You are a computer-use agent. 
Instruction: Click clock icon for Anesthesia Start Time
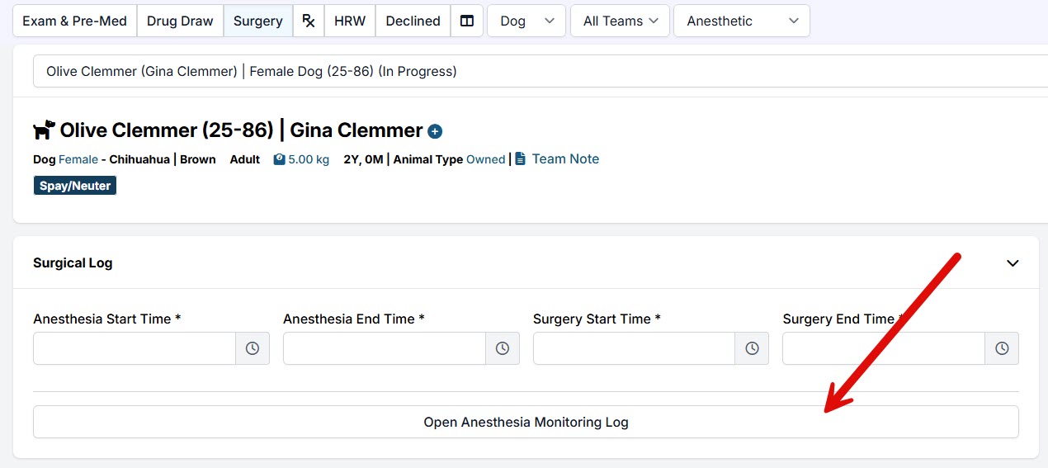pyautogui.click(x=253, y=348)
